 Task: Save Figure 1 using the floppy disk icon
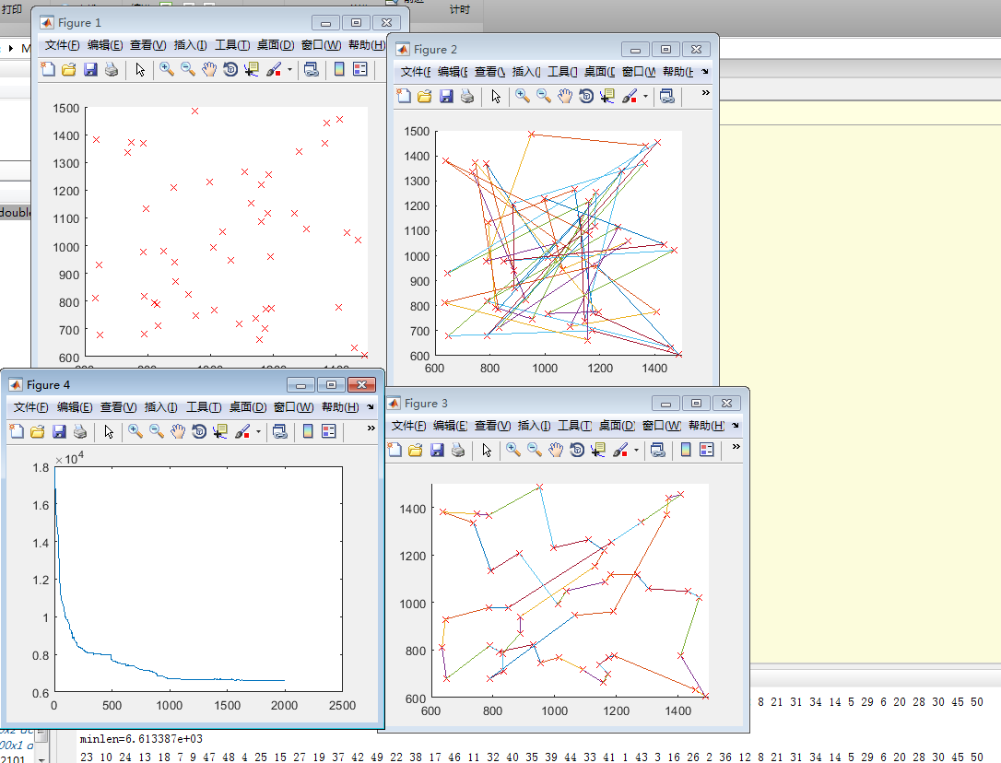(90, 69)
